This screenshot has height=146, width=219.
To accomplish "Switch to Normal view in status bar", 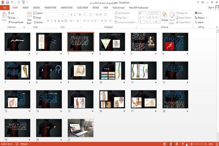I will pos(165,144).
